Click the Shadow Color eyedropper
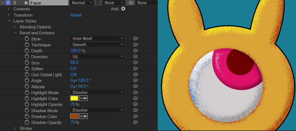296x131 pixels. pyautogui.click(x=83, y=116)
